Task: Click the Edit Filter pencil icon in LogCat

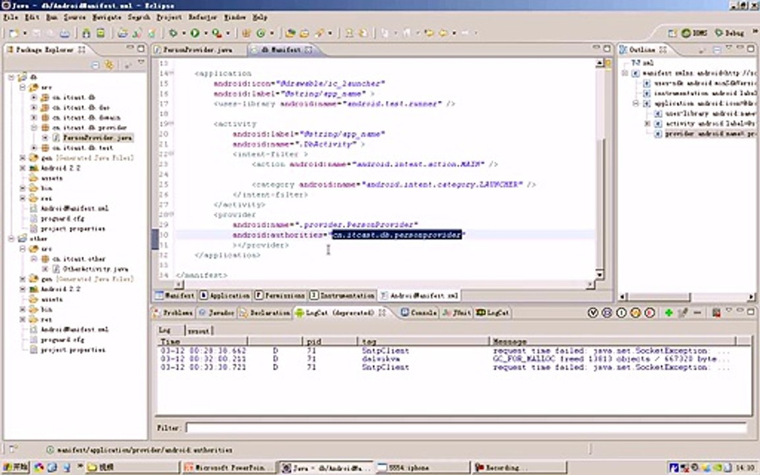Action: (x=683, y=313)
